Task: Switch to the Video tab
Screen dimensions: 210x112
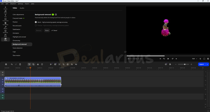Action: [x=15, y=8]
